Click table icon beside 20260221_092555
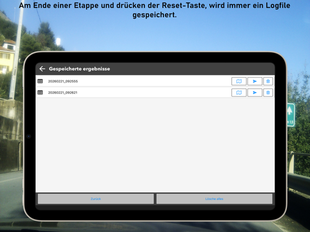This screenshot has height=232, width=310. point(40,81)
